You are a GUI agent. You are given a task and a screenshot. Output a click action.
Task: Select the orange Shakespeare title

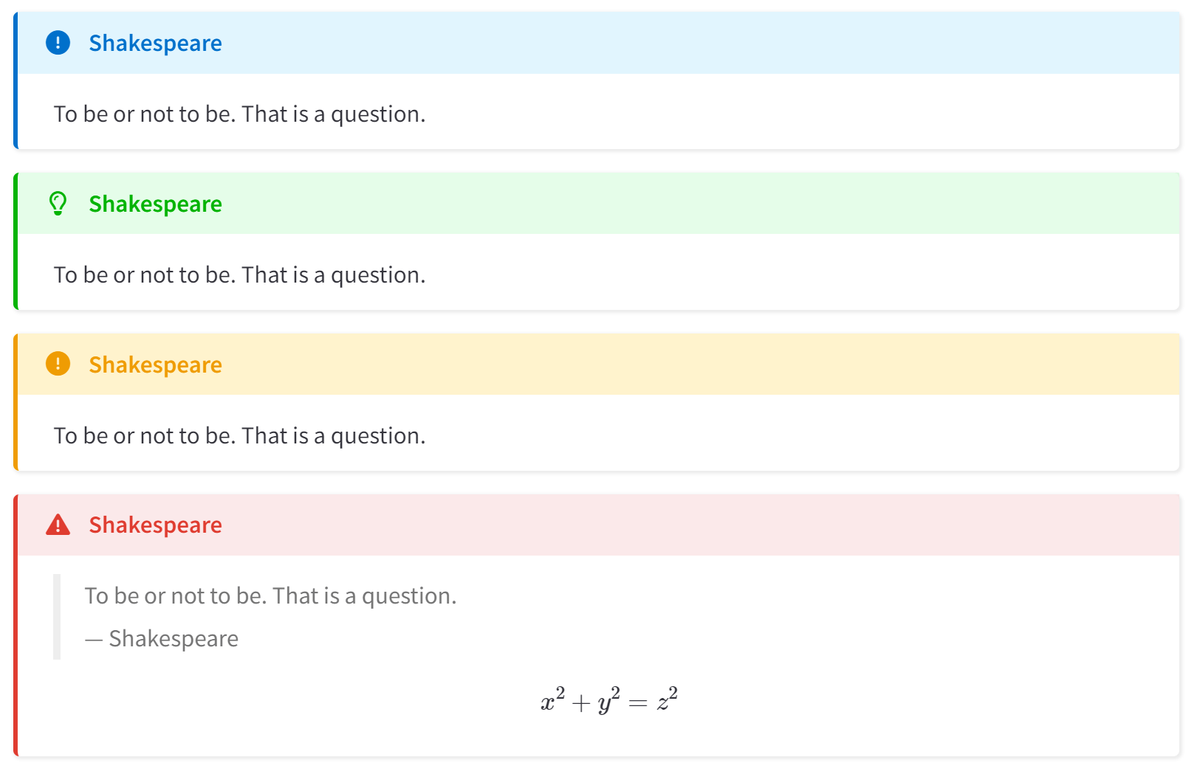click(155, 364)
